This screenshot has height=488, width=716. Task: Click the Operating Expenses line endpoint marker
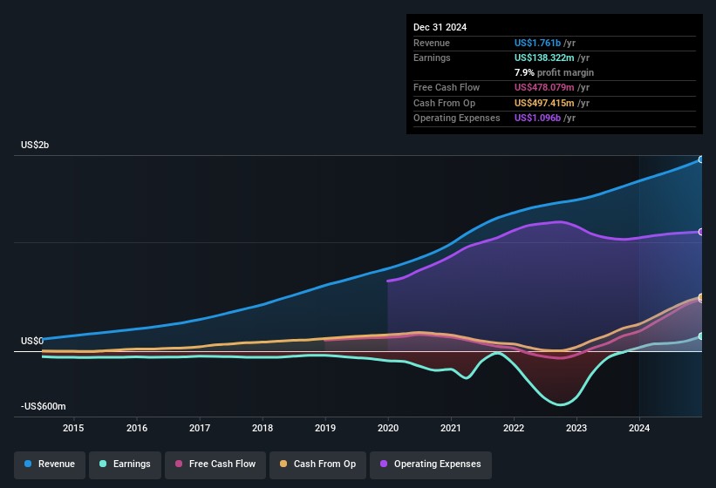click(701, 232)
